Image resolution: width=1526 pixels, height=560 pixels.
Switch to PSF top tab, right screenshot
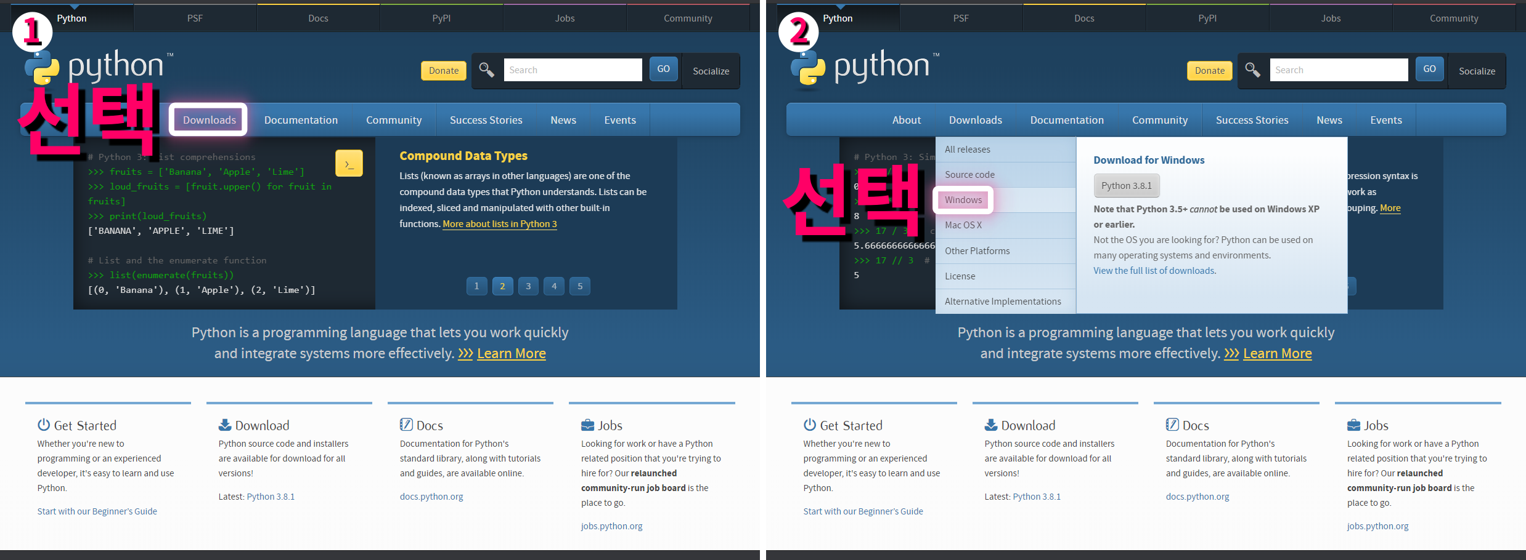click(x=961, y=18)
